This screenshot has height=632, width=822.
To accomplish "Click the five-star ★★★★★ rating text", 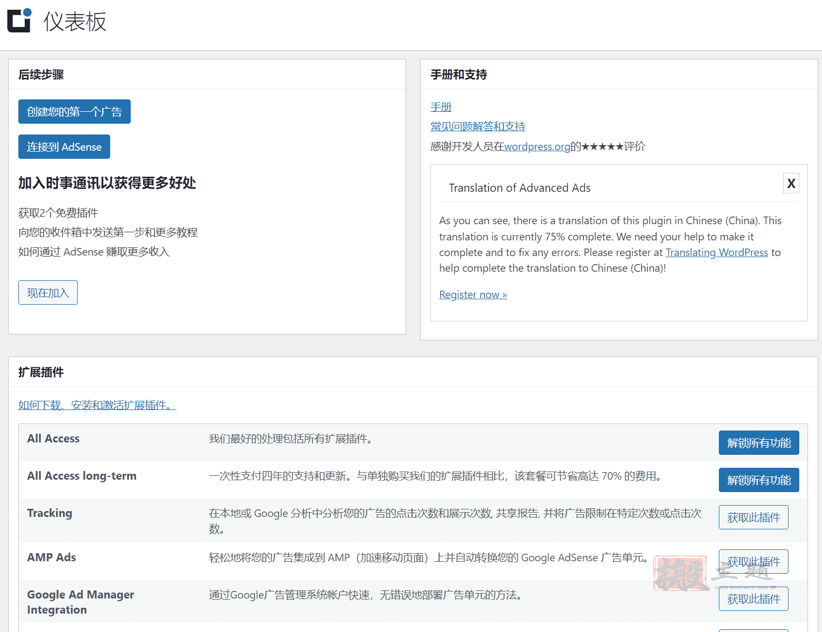I will coord(603,146).
